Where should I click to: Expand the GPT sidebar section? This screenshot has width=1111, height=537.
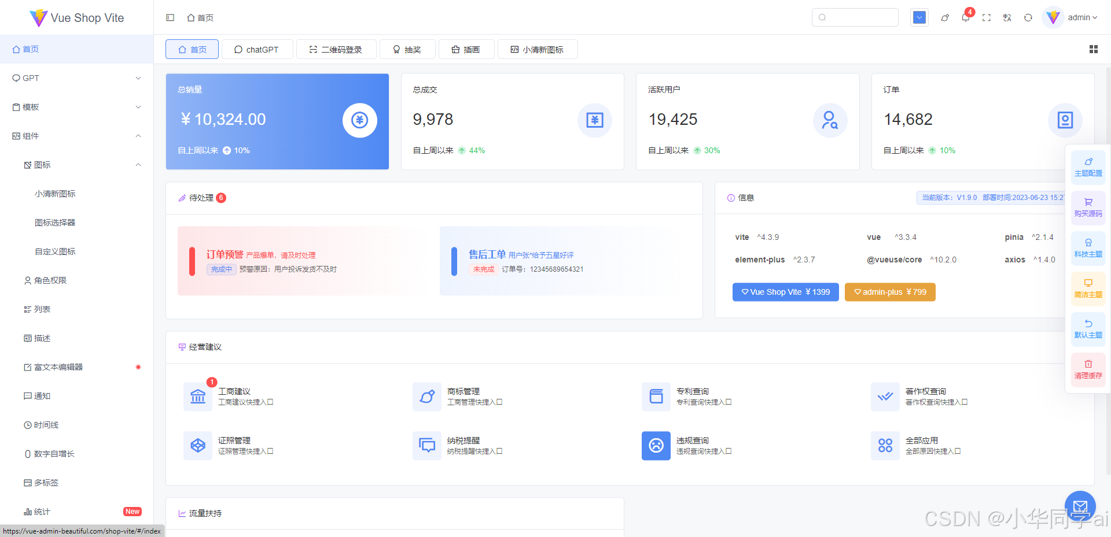(76, 78)
